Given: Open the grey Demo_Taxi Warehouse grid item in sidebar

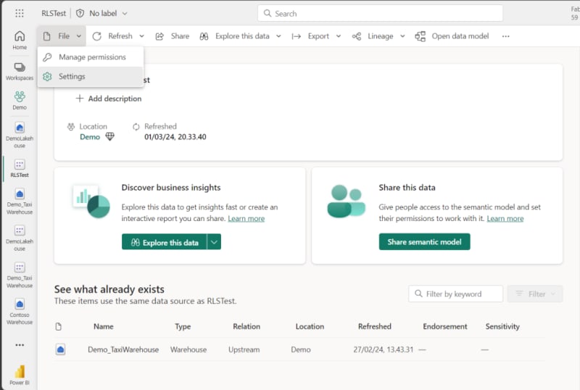Looking at the screenshot, I should [20, 275].
